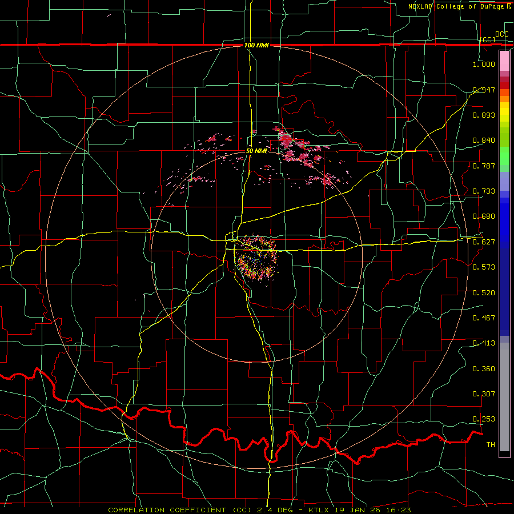
Task: Click the bright green segment of color bar
Action: coord(504,156)
